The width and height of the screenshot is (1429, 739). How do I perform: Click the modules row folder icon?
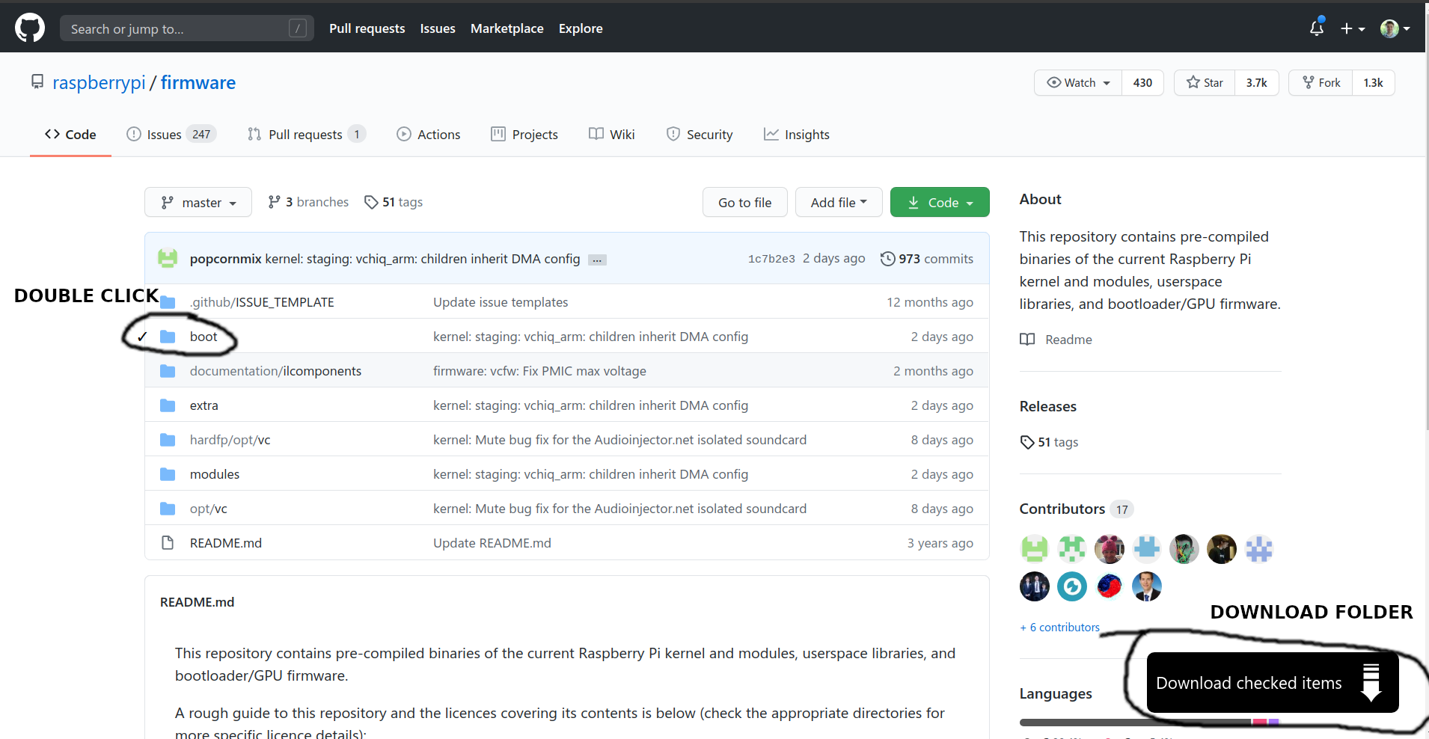[168, 474]
